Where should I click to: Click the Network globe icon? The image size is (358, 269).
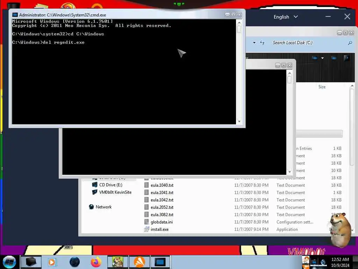91,207
